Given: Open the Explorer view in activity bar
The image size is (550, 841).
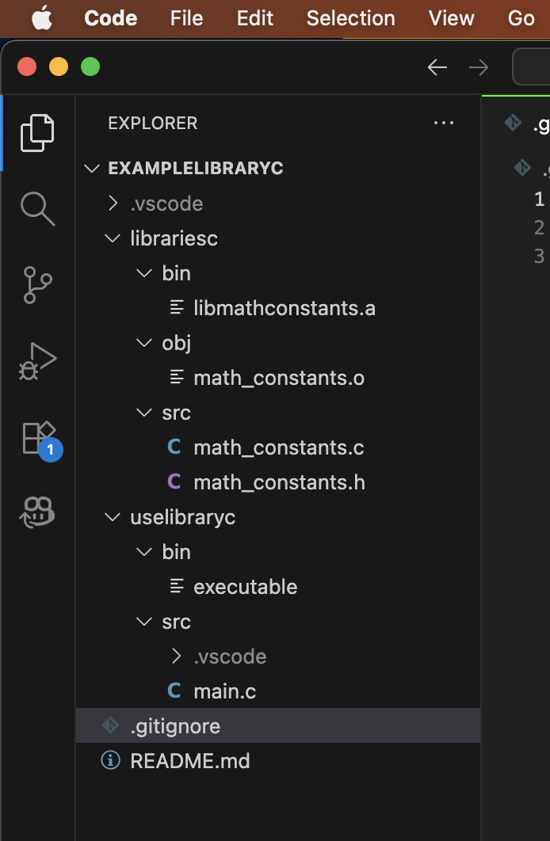Looking at the screenshot, I should 37,132.
